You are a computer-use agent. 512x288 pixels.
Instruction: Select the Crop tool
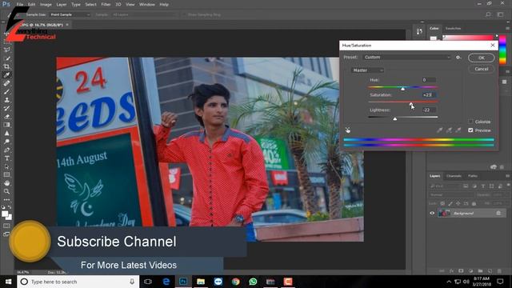coord(6,66)
